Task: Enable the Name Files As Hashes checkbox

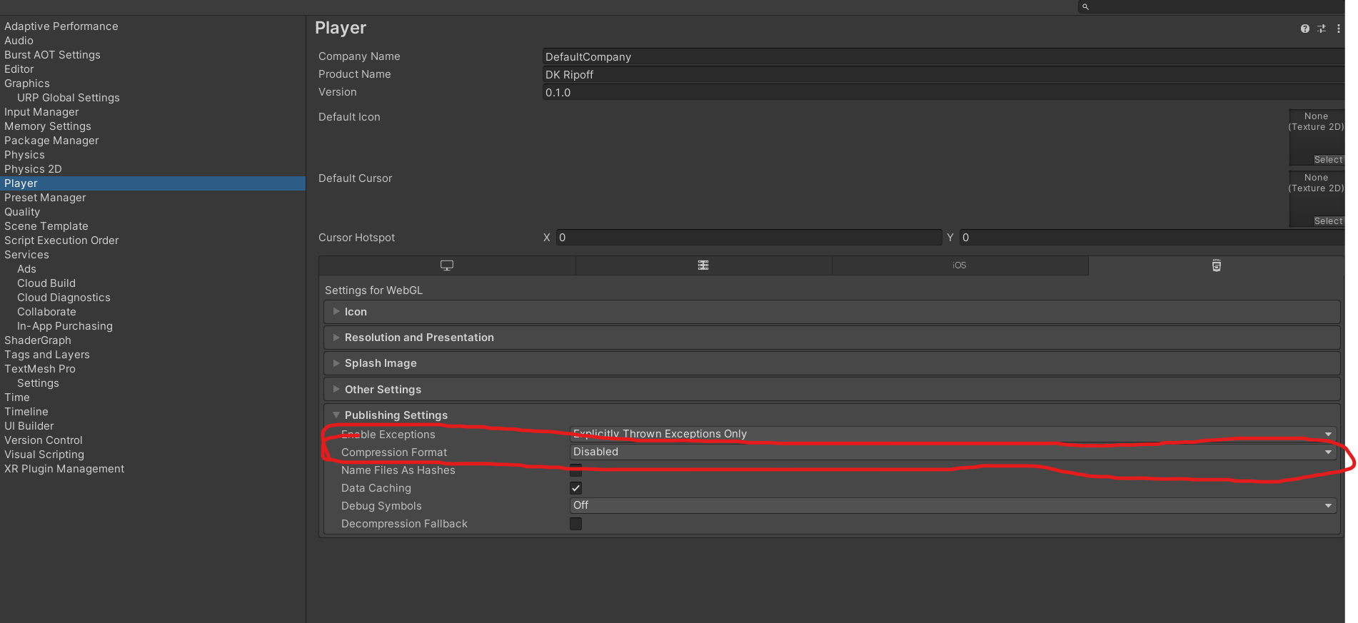Action: point(575,470)
